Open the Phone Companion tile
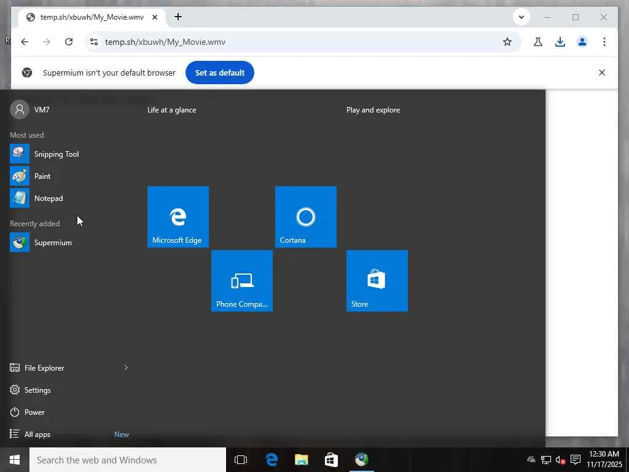 point(242,280)
